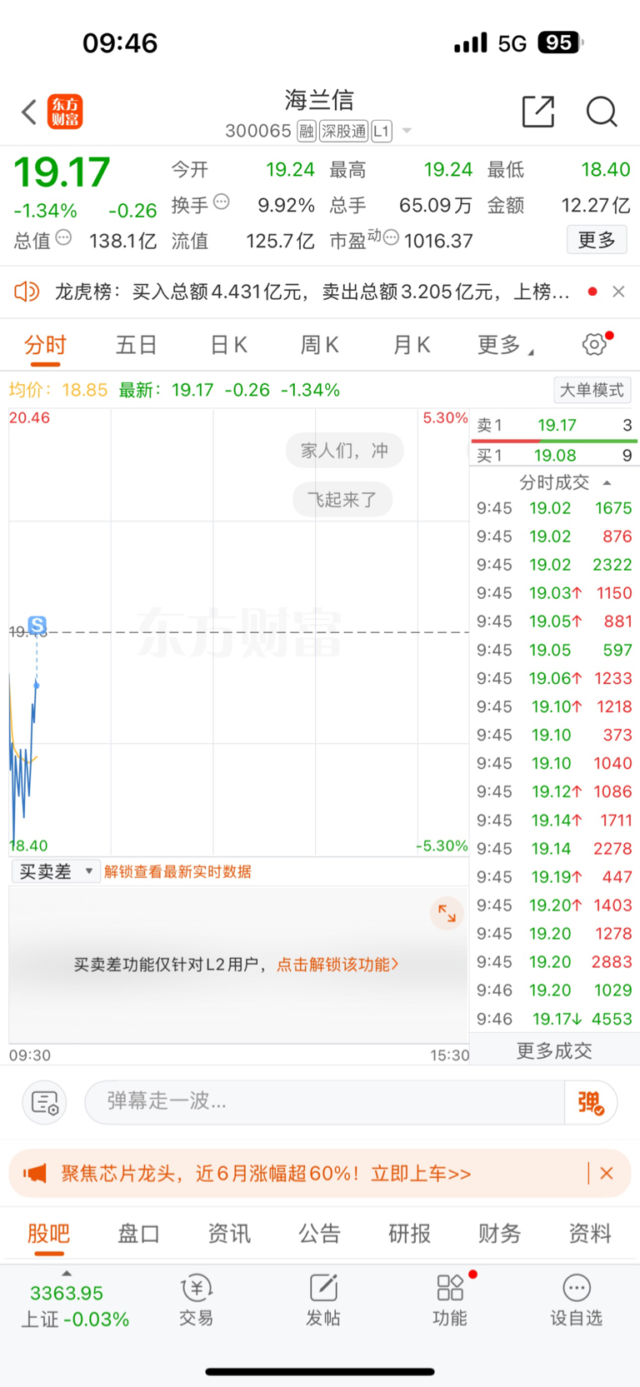Tap the 龙虎榜 speaker announcement icon
Image resolution: width=640 pixels, height=1387 pixels.
coord(27,292)
